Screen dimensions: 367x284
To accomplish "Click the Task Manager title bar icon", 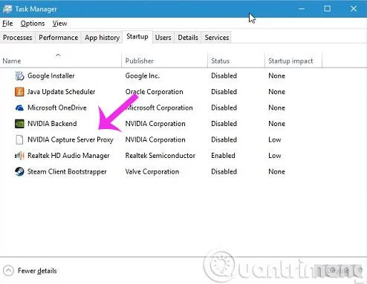I will [7, 9].
